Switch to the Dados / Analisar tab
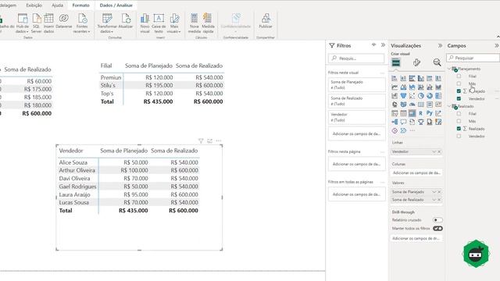Viewport: 500px width, 281px height. [116, 5]
